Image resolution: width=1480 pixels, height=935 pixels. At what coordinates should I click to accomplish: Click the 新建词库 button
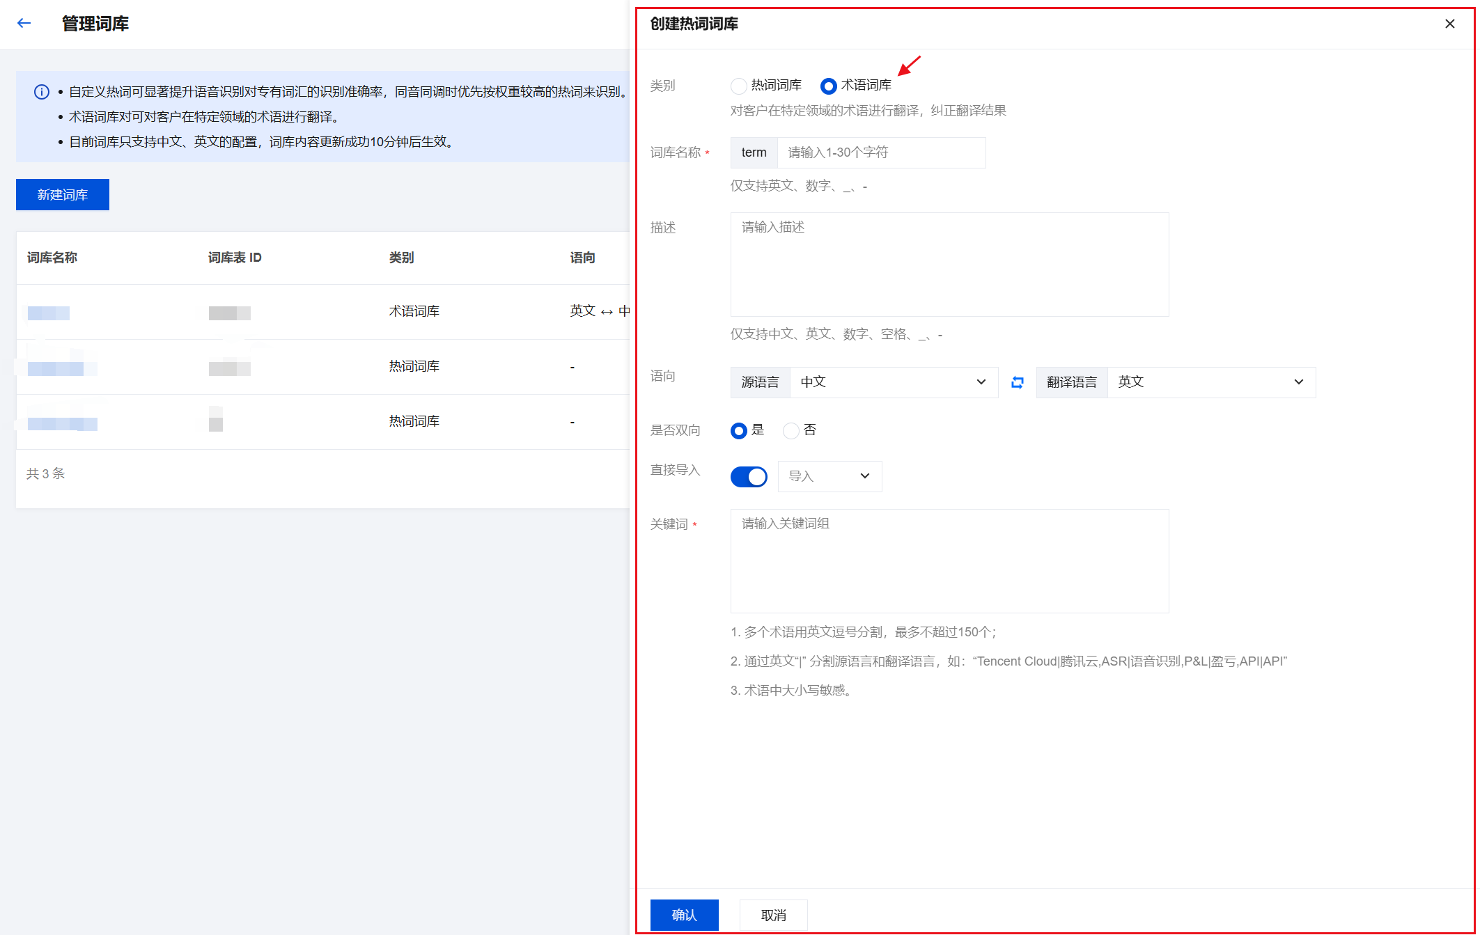(x=63, y=195)
